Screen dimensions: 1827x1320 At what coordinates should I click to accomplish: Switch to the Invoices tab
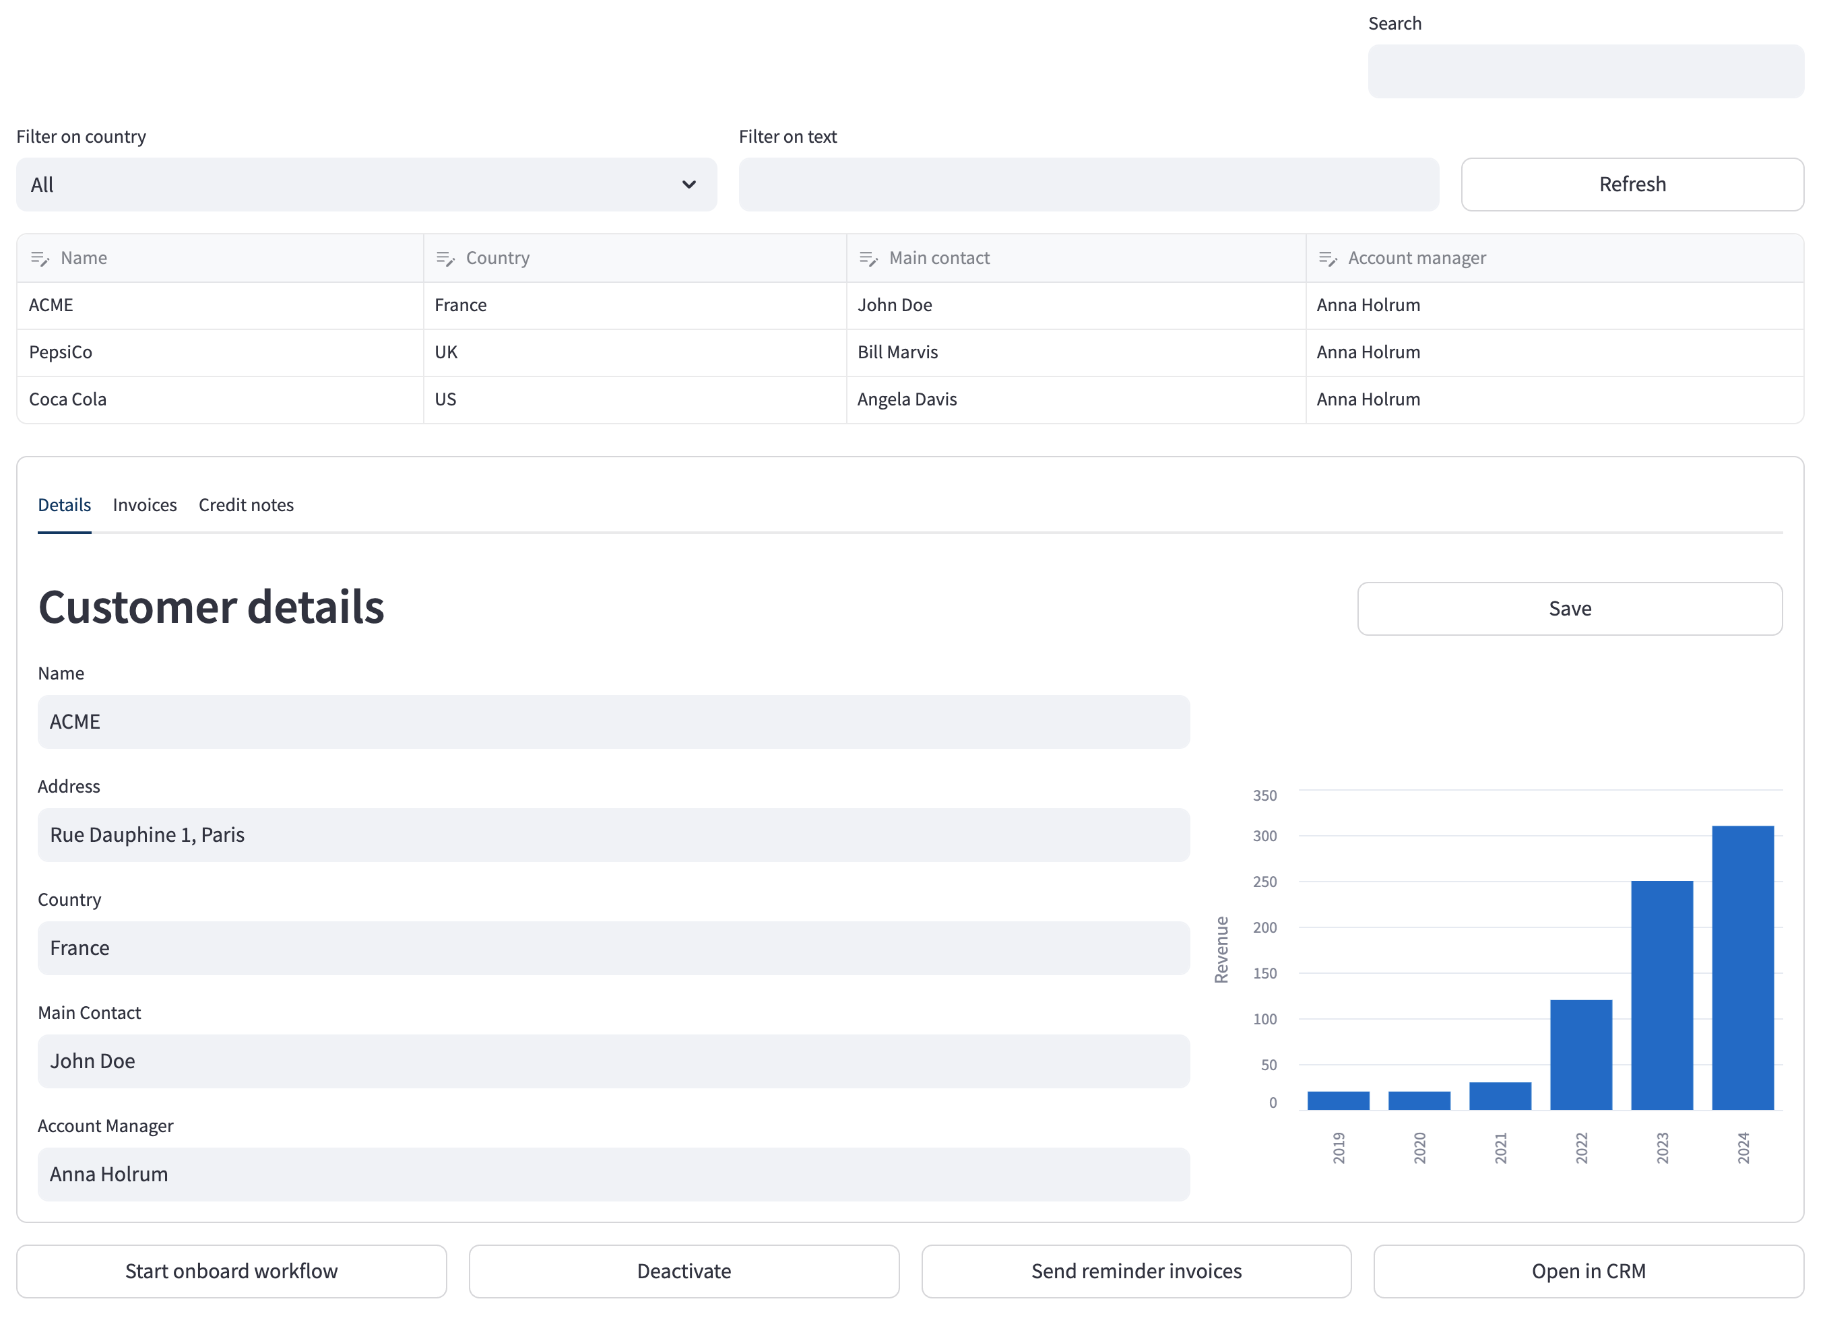click(x=145, y=505)
